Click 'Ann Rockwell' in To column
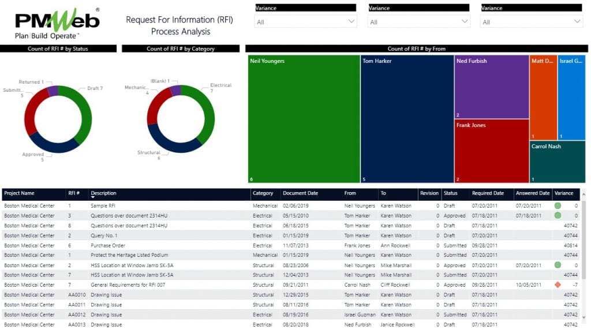This screenshot has width=591, height=330. [x=395, y=245]
